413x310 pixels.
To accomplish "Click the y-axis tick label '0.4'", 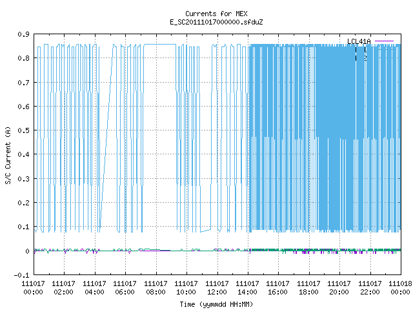I will pyautogui.click(x=23, y=154).
